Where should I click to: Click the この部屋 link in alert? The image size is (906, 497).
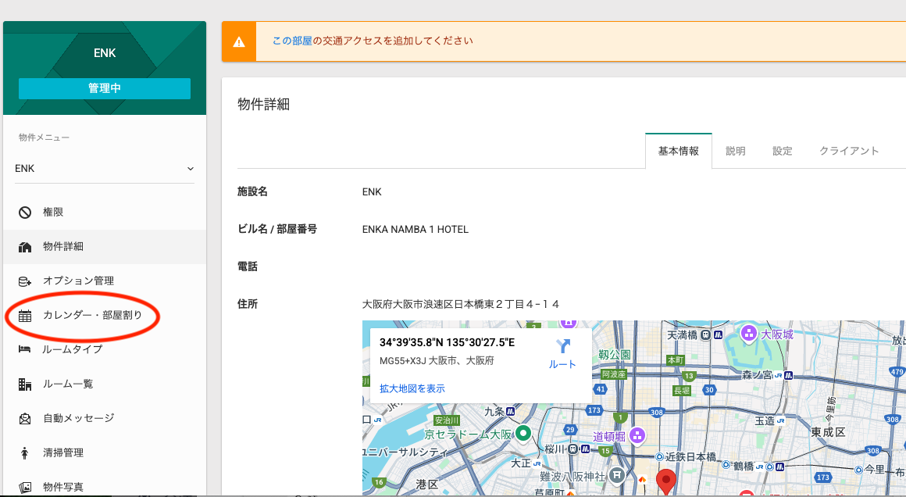click(292, 41)
